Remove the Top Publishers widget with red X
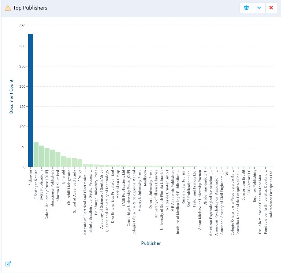This screenshot has height=273, width=281. (x=271, y=8)
